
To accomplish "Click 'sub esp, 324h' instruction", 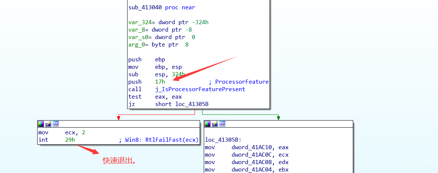I will 157,74.
